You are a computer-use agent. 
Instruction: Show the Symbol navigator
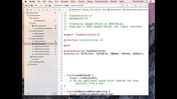tap(31, 10)
